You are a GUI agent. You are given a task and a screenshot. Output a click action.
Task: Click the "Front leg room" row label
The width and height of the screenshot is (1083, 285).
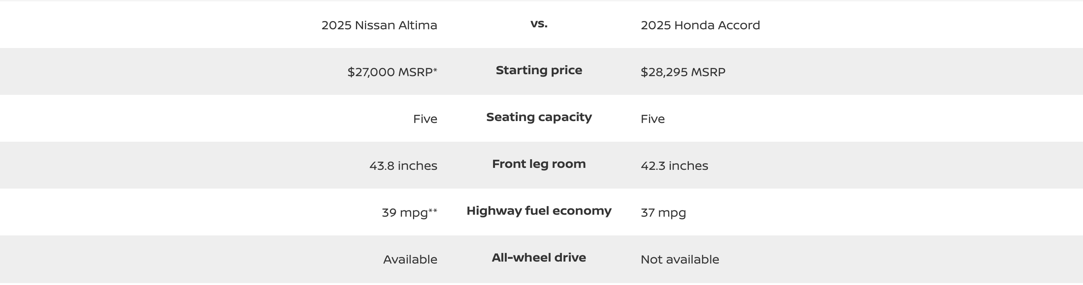tap(538, 164)
